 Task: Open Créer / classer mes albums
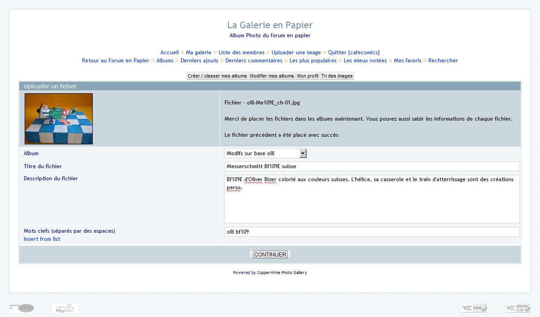click(217, 76)
